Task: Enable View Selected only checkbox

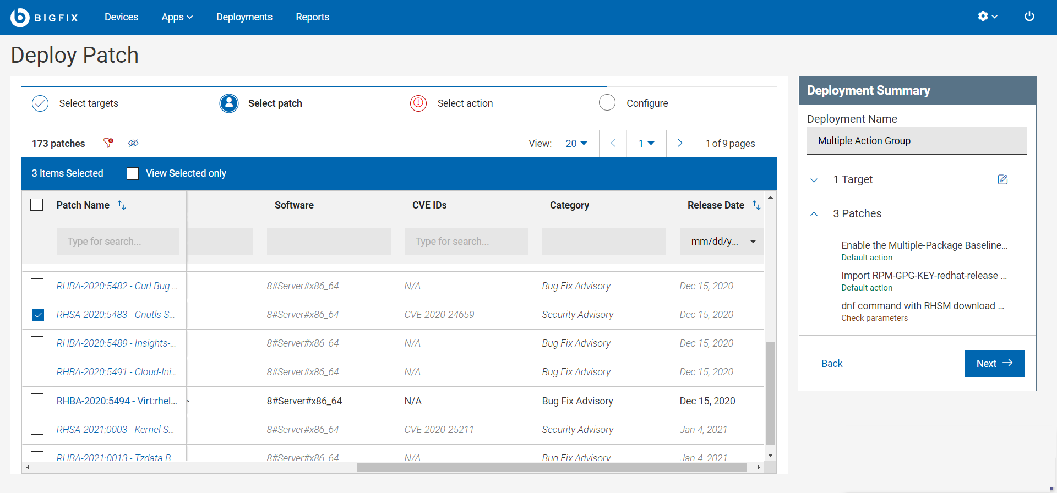Action: (133, 173)
